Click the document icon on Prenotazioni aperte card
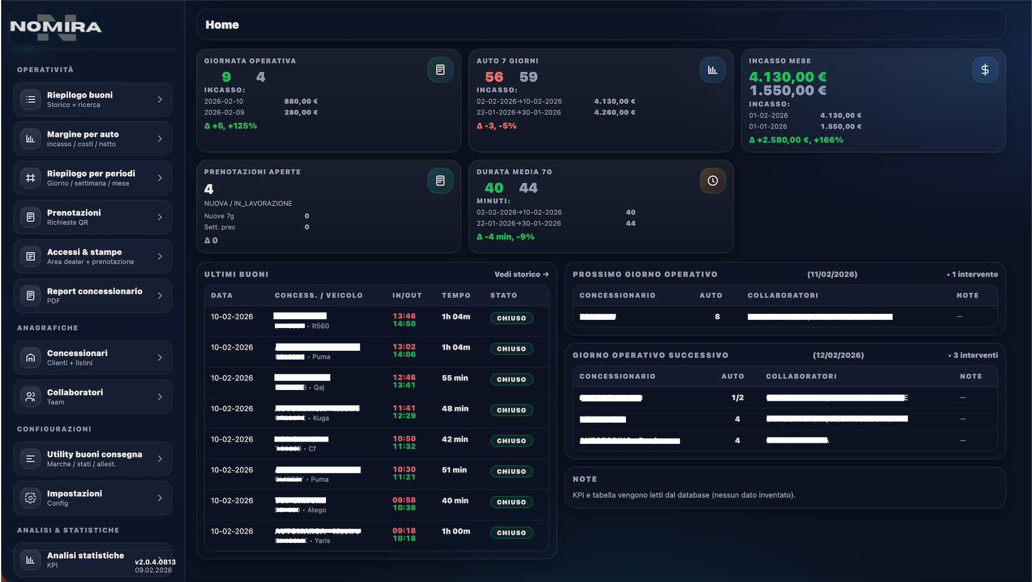Viewport: 1032px width, 582px height. [x=440, y=180]
